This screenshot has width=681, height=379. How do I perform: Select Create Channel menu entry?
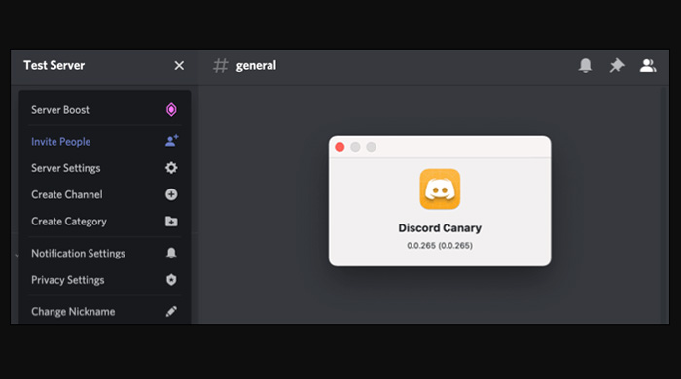tap(105, 194)
